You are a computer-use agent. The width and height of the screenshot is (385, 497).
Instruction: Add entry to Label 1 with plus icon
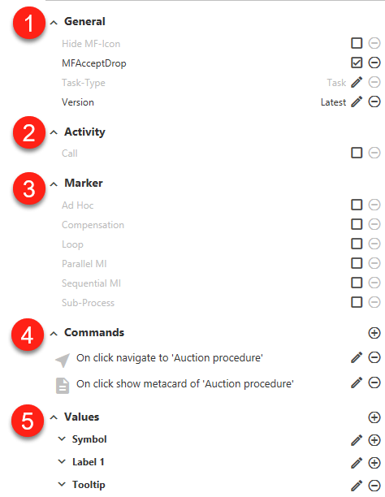pyautogui.click(x=374, y=463)
